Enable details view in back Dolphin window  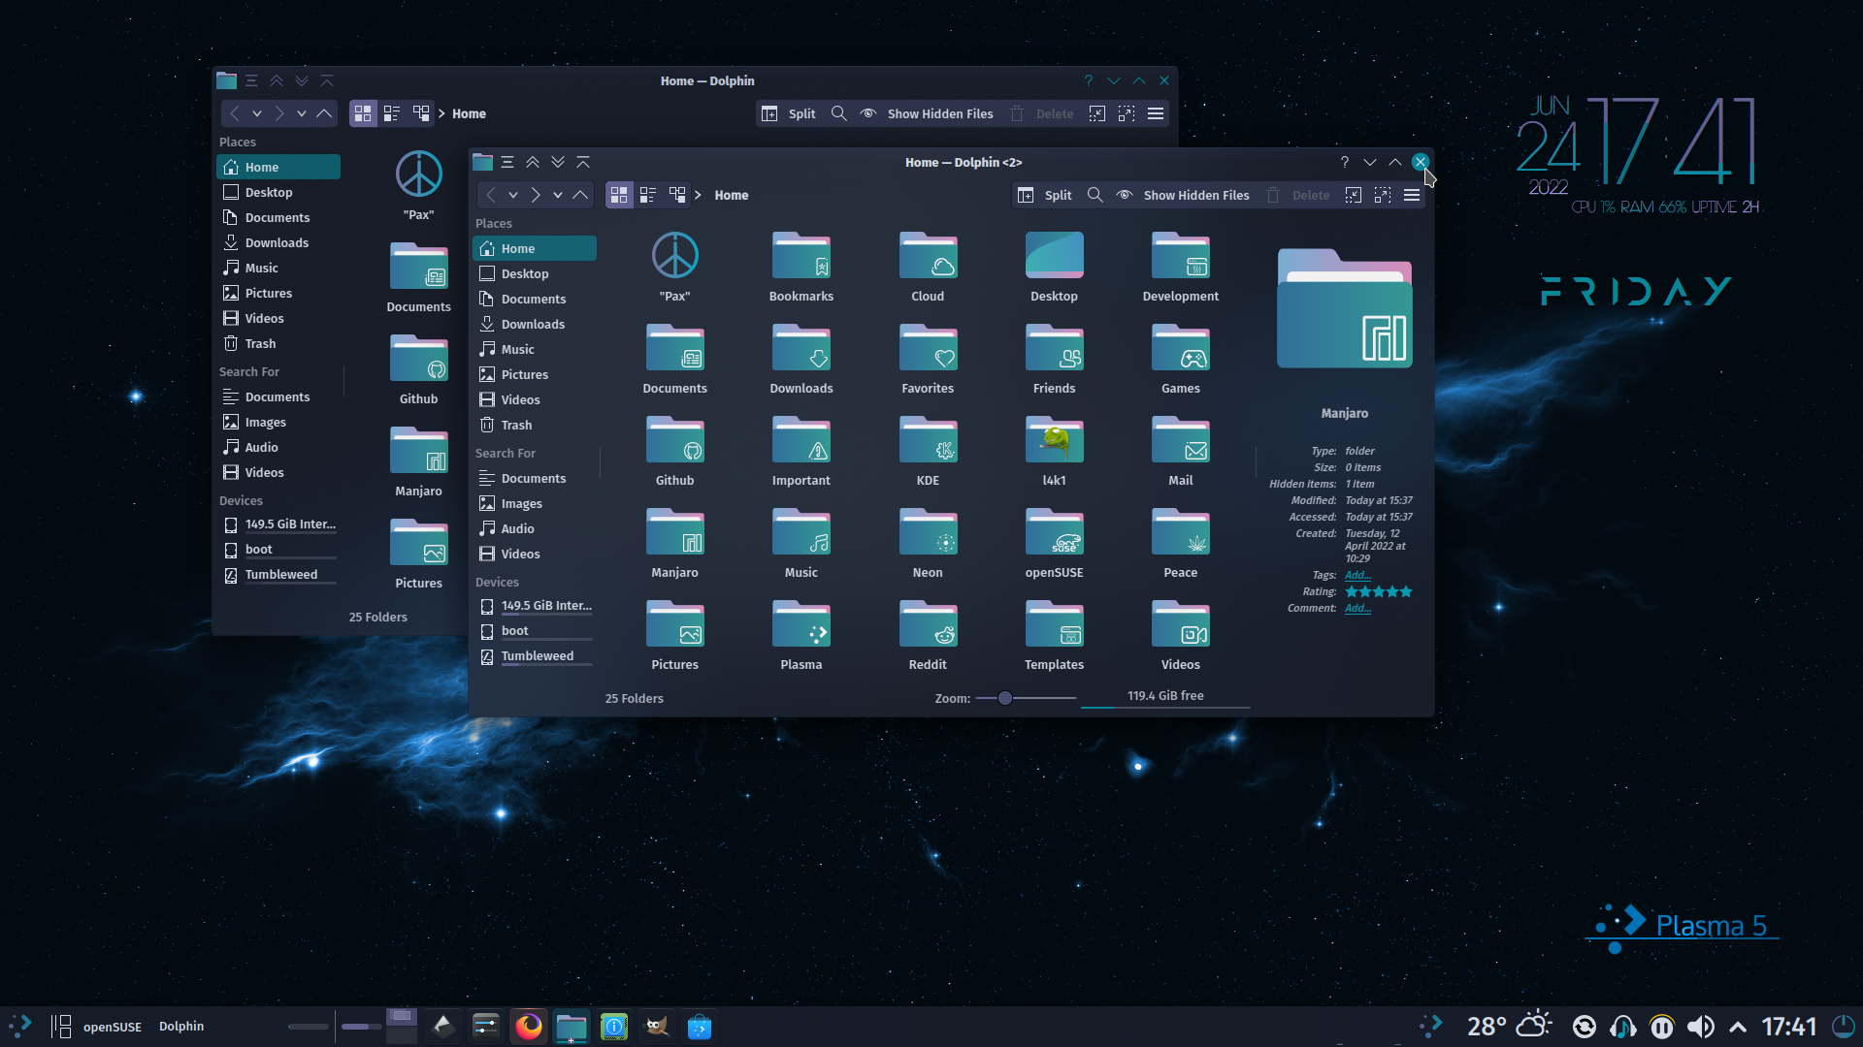pyautogui.click(x=421, y=113)
